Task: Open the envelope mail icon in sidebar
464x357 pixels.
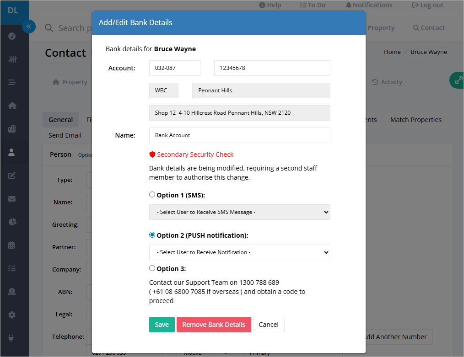Action: 12,198
